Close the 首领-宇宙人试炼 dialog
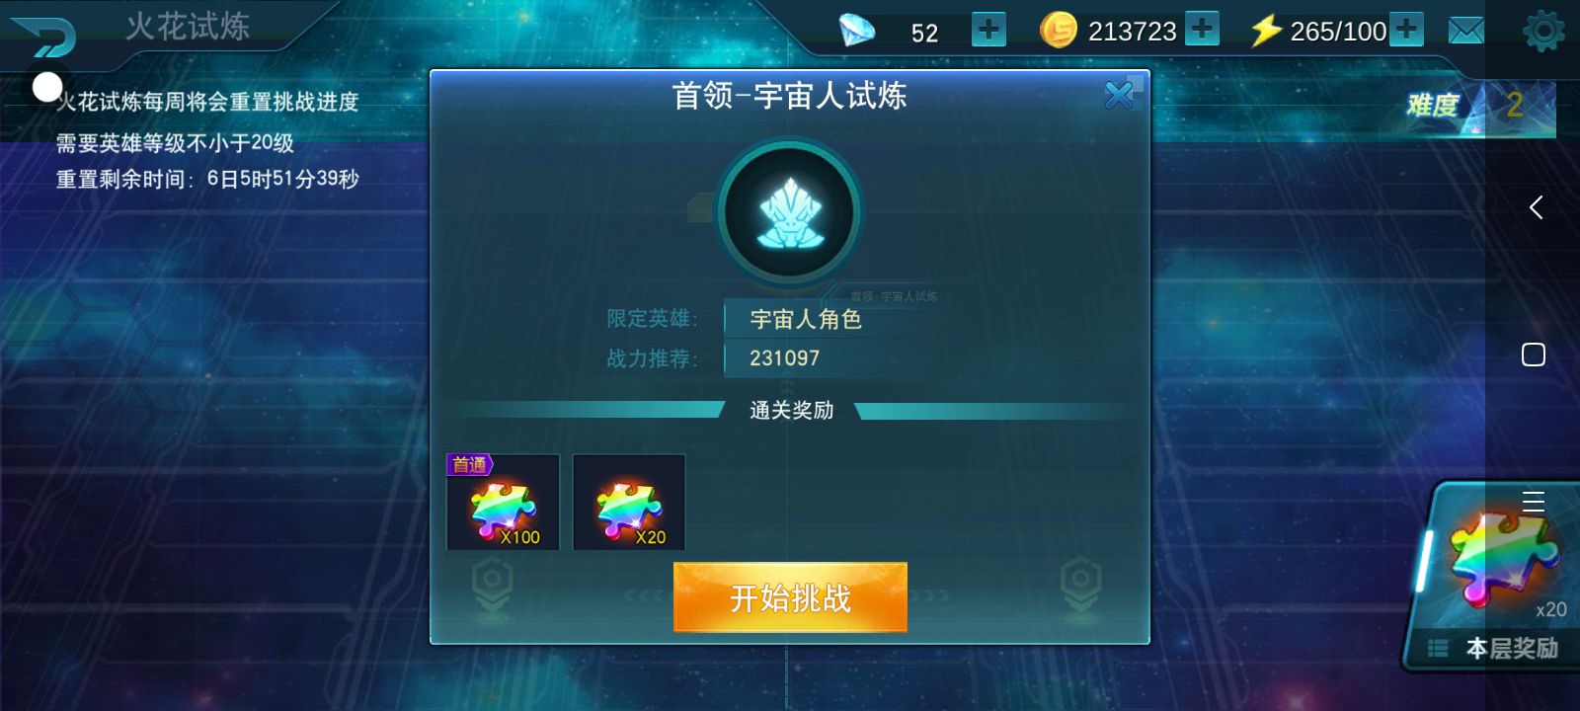The height and width of the screenshot is (711, 1580). click(1119, 95)
